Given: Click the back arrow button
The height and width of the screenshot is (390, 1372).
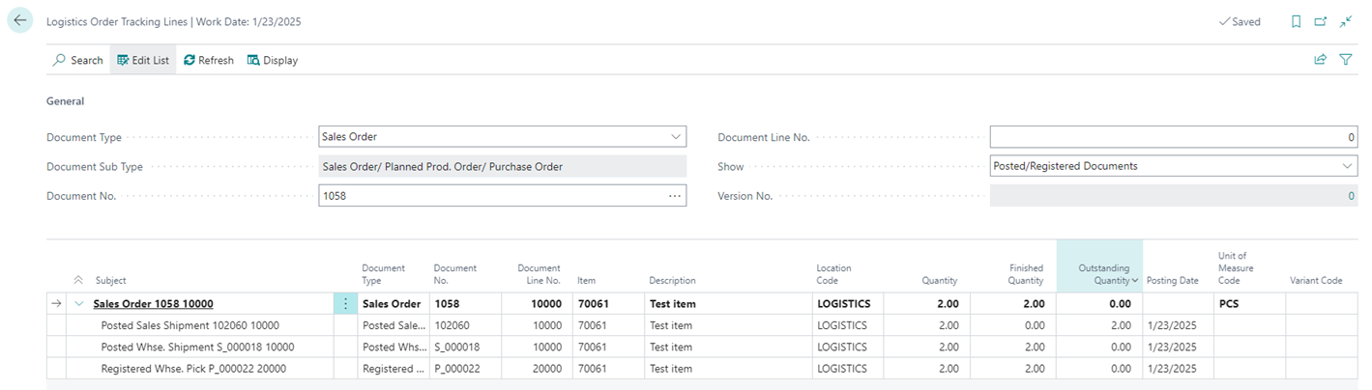Looking at the screenshot, I should pyautogui.click(x=20, y=20).
